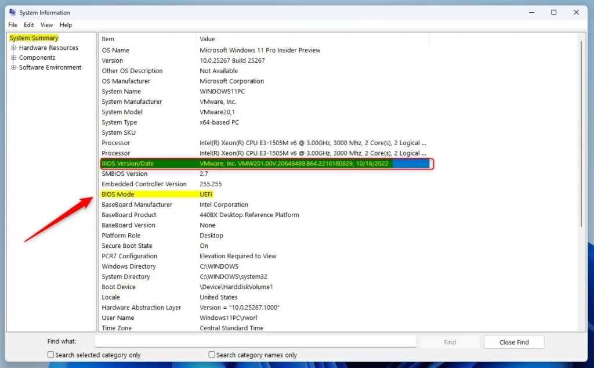Maximize the System Information window
This screenshot has width=594, height=368.
tap(553, 12)
